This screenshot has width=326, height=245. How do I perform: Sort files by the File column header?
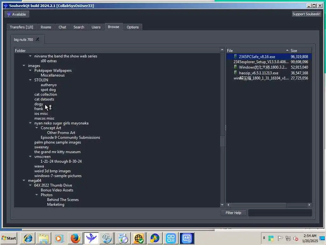258,51
